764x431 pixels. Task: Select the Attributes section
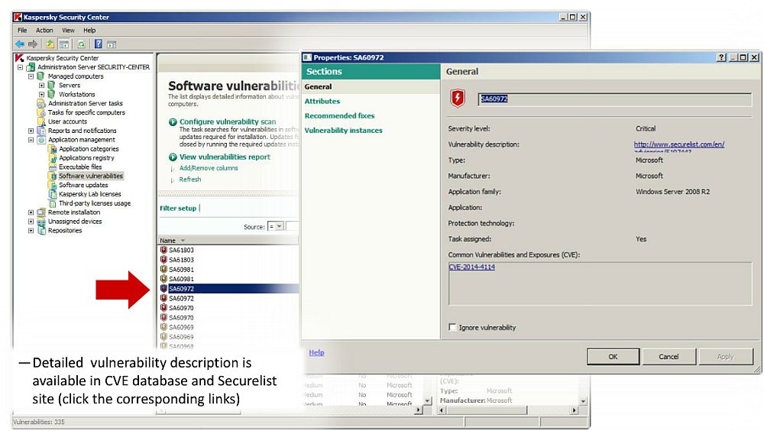pos(322,102)
